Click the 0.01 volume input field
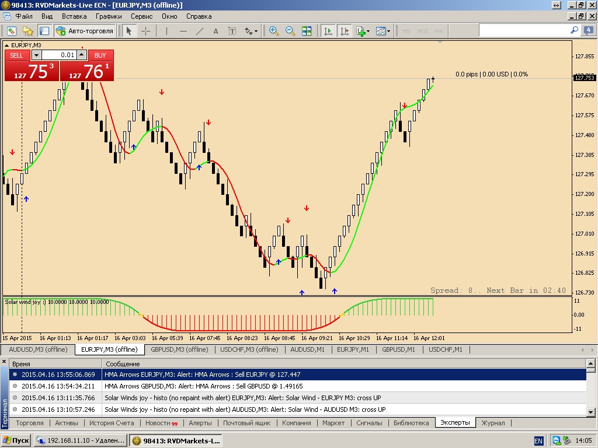 tap(59, 55)
